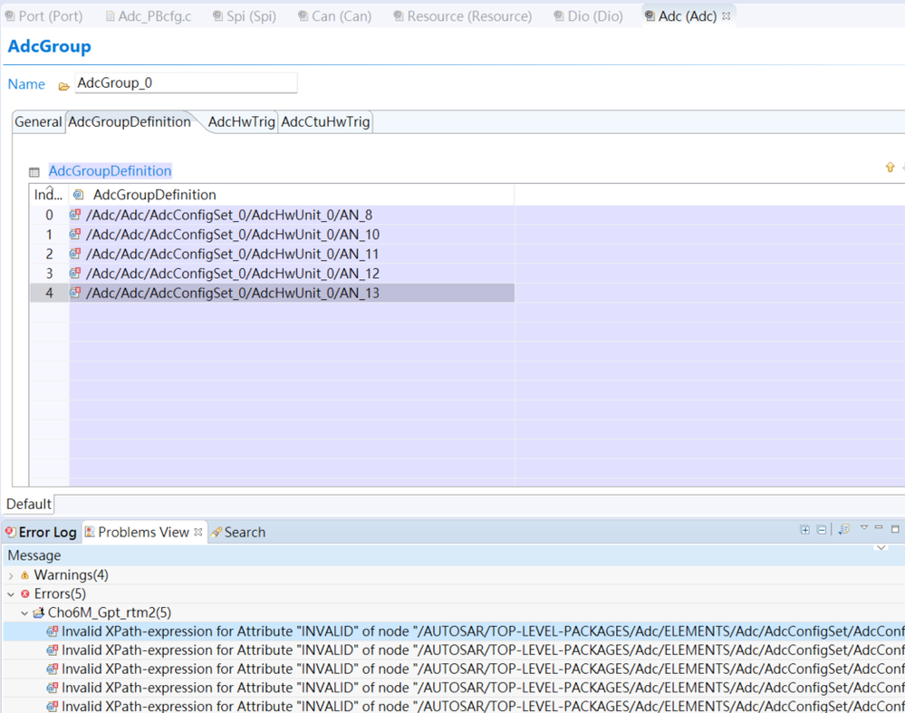Open the Search view tab
The image size is (905, 713).
click(237, 533)
